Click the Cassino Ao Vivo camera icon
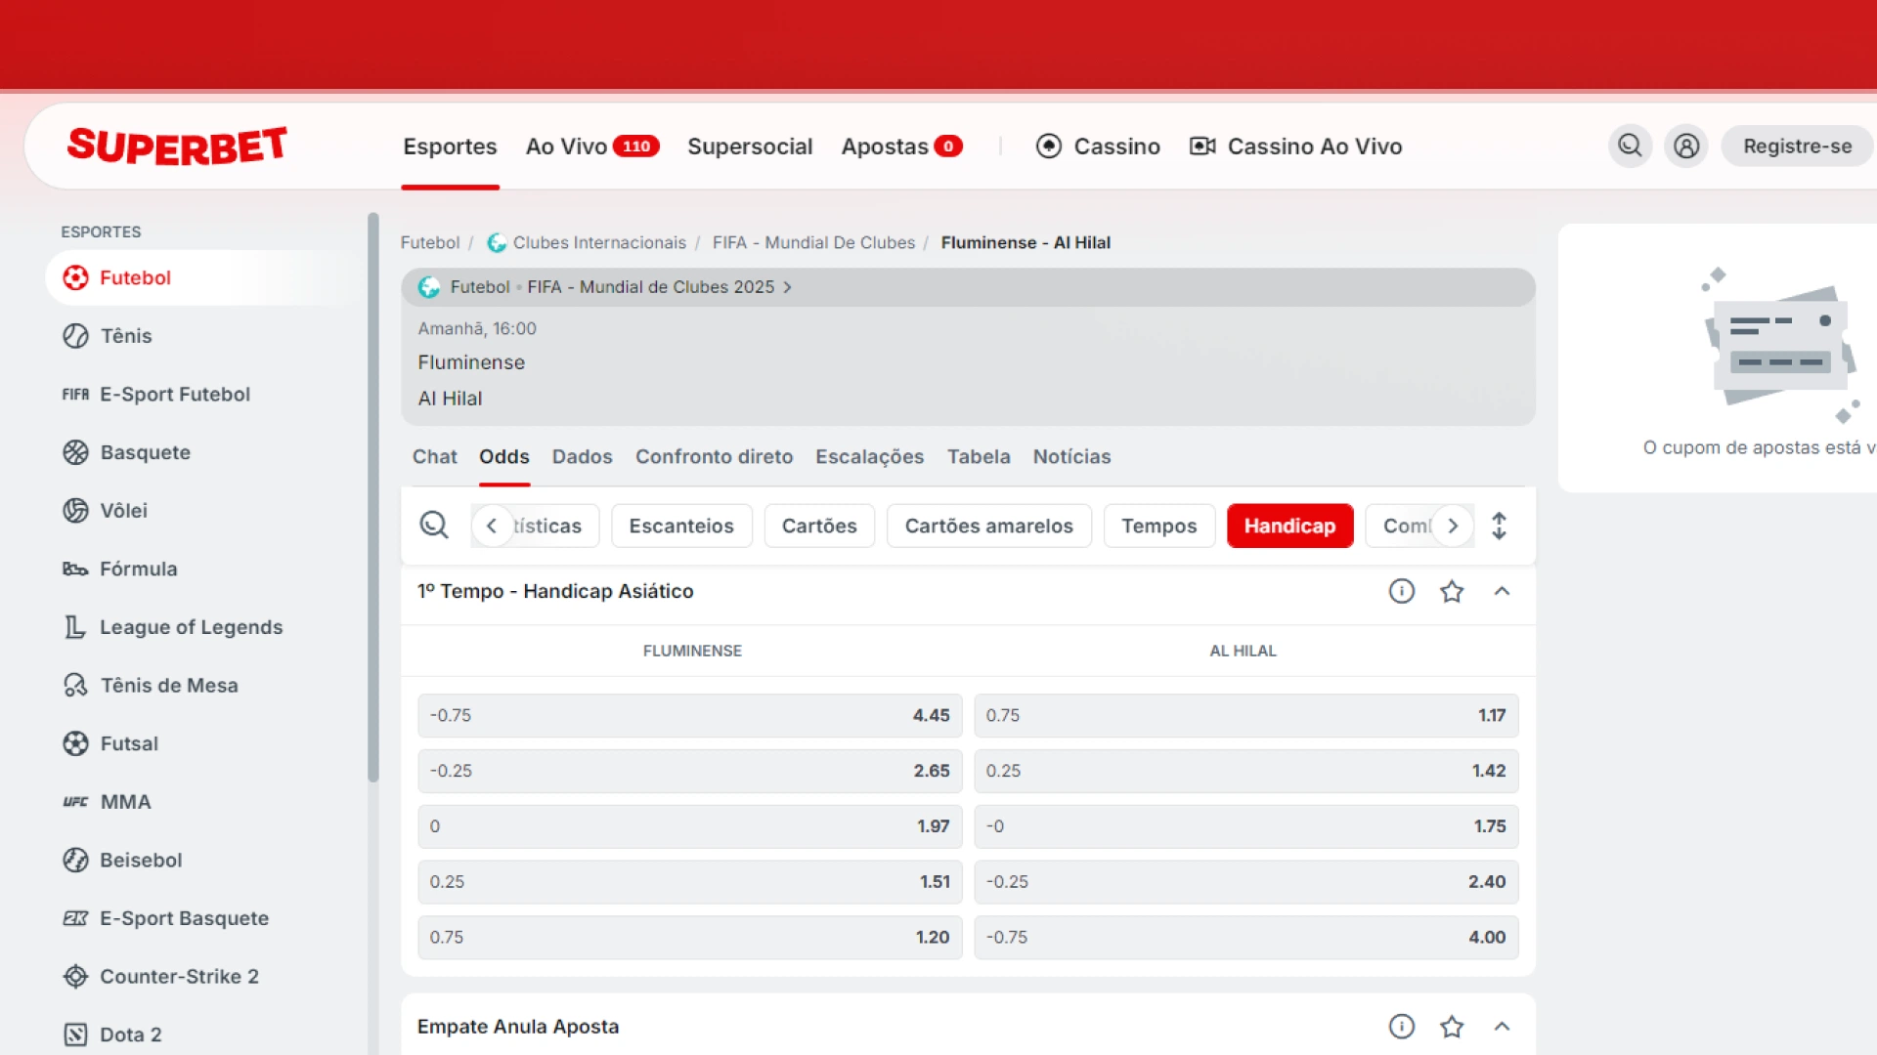This screenshot has height=1055, width=1877. click(1202, 146)
